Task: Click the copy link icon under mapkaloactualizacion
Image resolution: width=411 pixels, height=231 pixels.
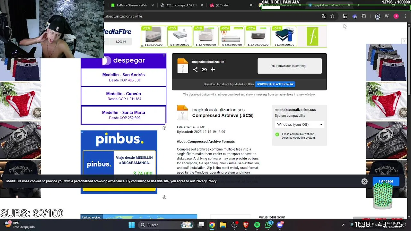Action: tap(204, 70)
